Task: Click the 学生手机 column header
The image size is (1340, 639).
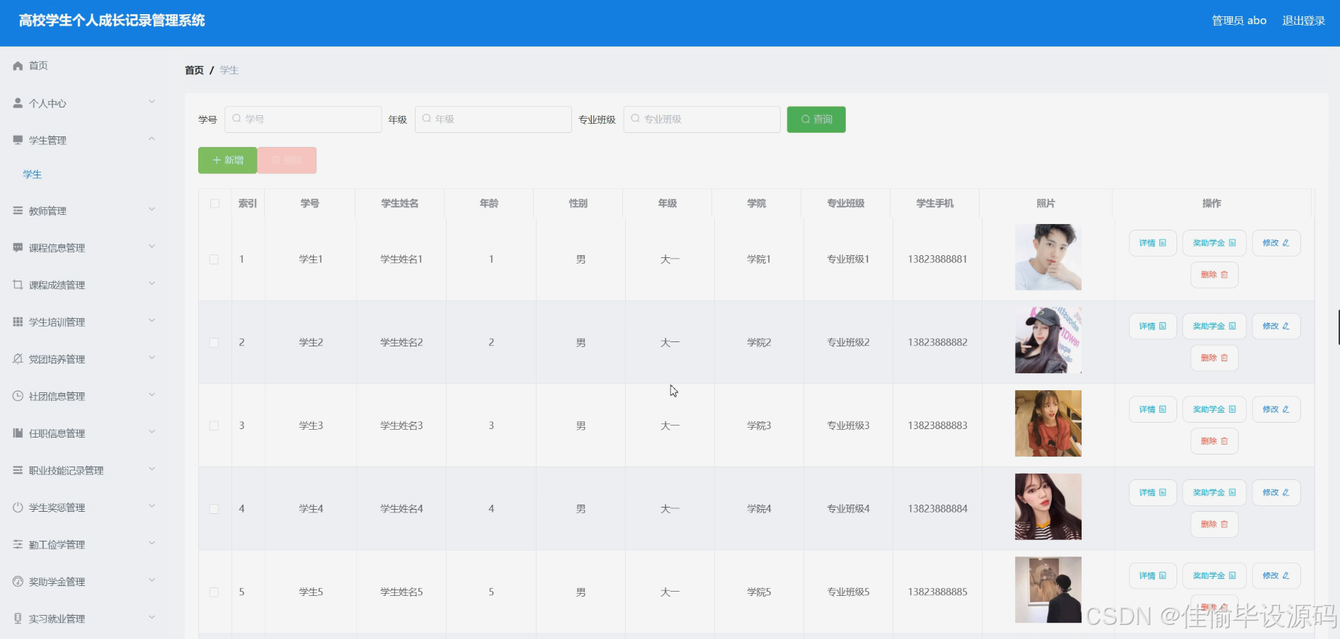Action: [934, 204]
